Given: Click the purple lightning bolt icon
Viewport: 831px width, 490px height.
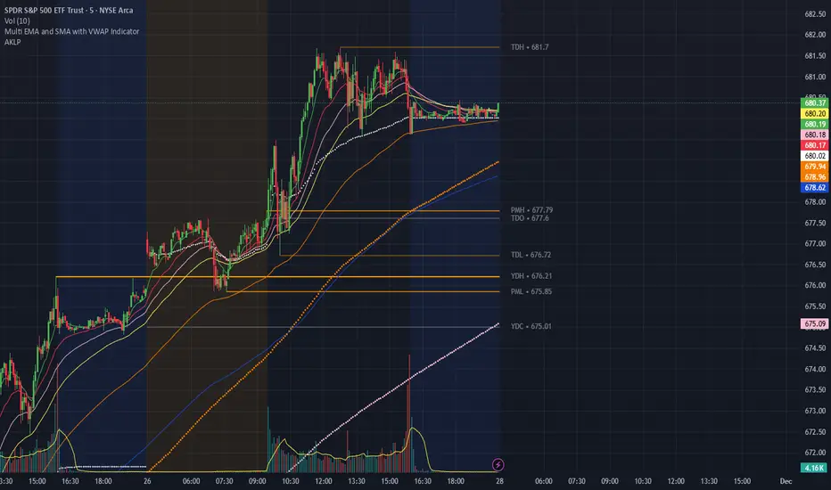Looking at the screenshot, I should click(x=498, y=465).
